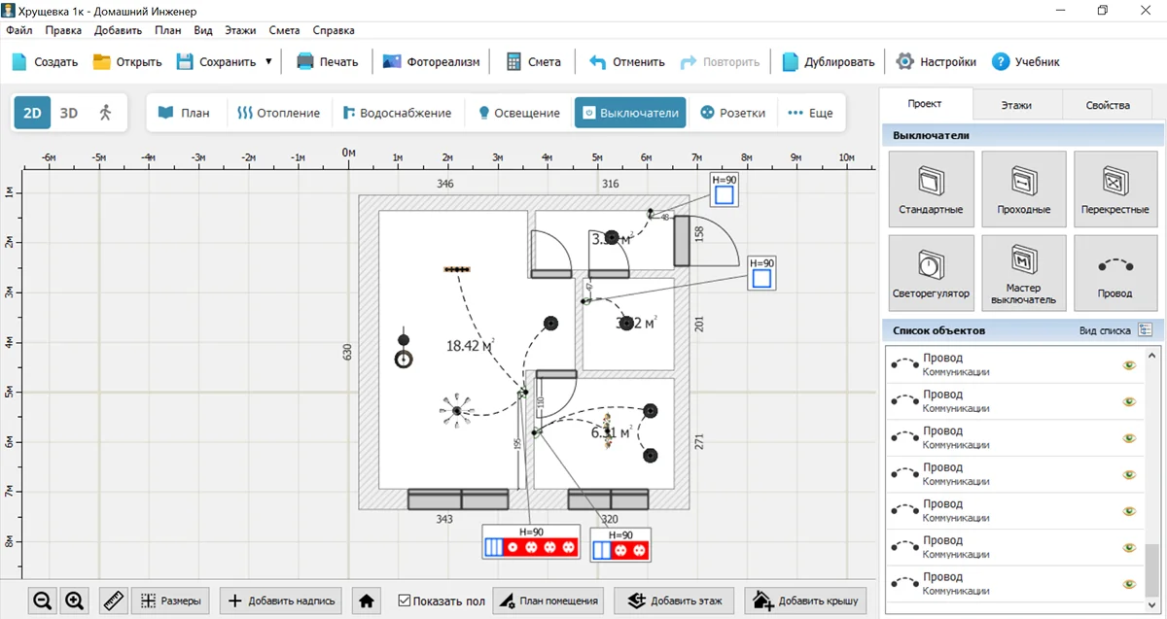Activate the ruler measurement tool
Viewport: 1167px width, 619px height.
(113, 601)
